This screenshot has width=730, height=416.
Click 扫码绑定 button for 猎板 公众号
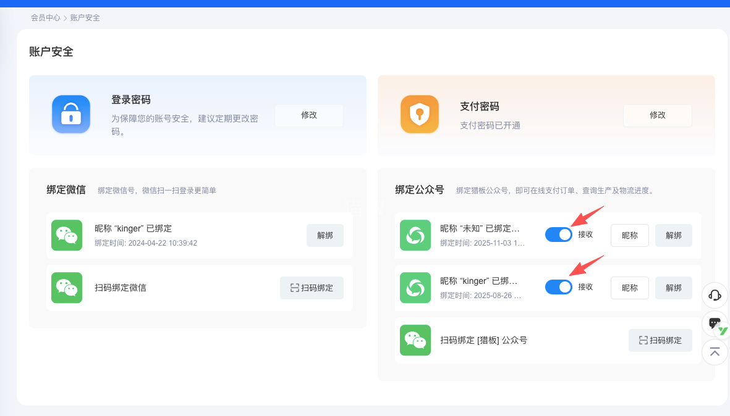tap(660, 340)
